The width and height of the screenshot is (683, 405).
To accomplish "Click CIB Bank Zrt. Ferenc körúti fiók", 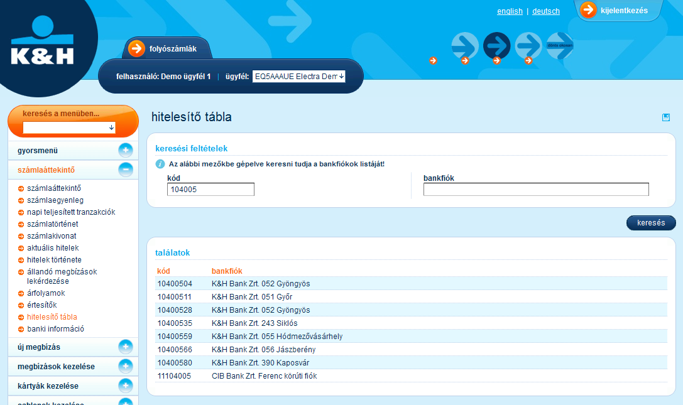I will [265, 376].
